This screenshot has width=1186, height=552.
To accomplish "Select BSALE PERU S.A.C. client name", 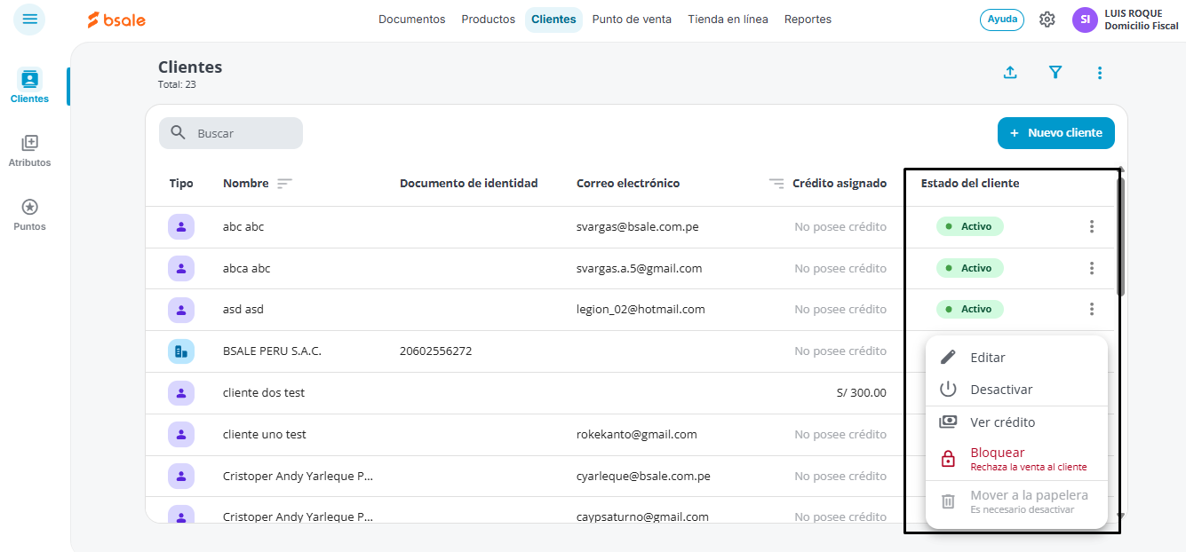I will [x=272, y=351].
